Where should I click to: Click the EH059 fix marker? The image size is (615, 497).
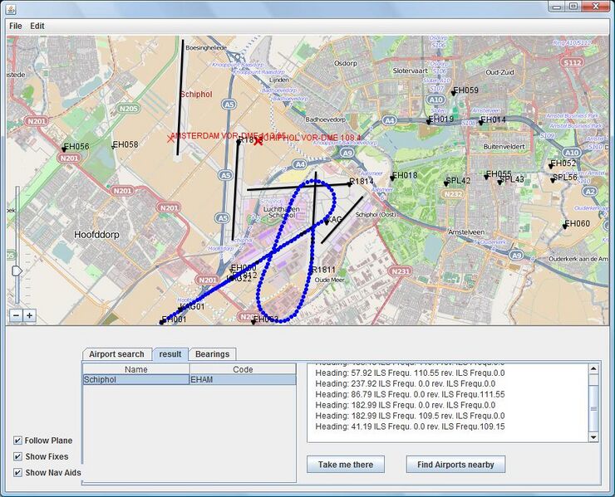click(x=454, y=93)
